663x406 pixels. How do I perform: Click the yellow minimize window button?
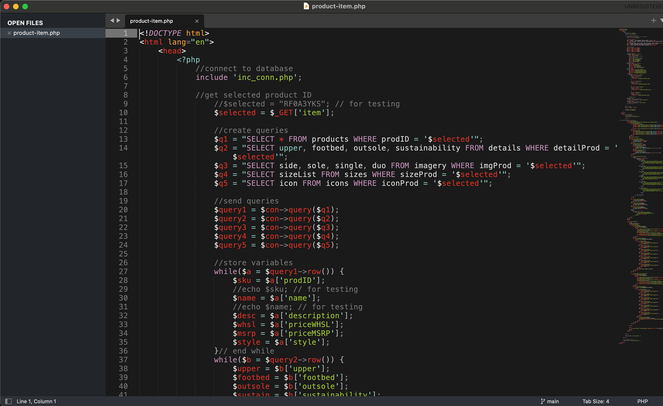click(x=16, y=6)
